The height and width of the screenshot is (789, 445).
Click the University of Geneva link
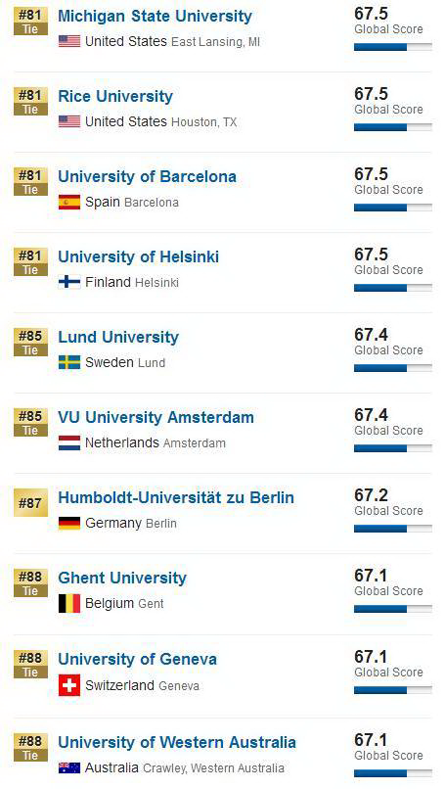point(137,659)
